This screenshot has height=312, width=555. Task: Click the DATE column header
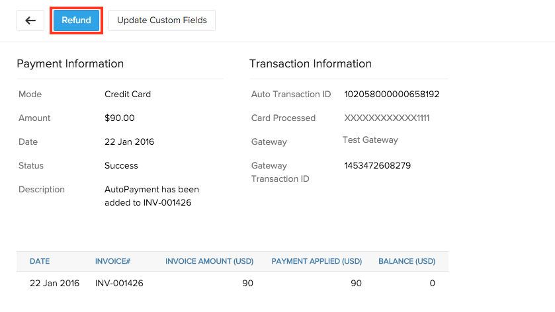point(40,262)
